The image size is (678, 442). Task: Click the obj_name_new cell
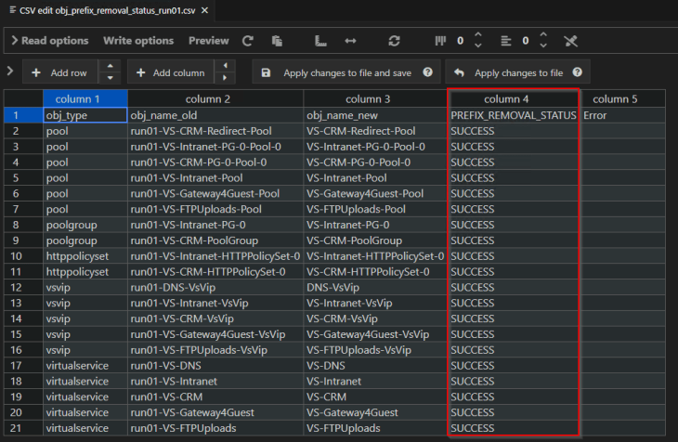[x=375, y=115]
